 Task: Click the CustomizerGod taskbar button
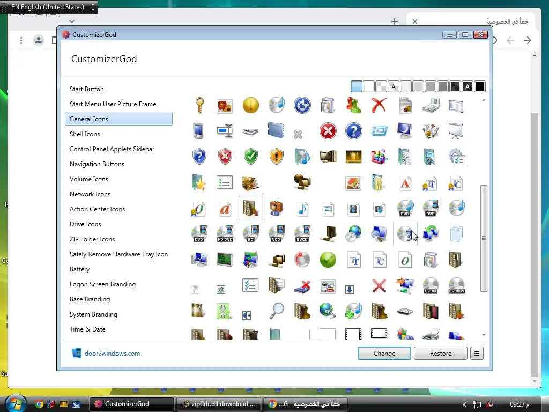[132, 404]
